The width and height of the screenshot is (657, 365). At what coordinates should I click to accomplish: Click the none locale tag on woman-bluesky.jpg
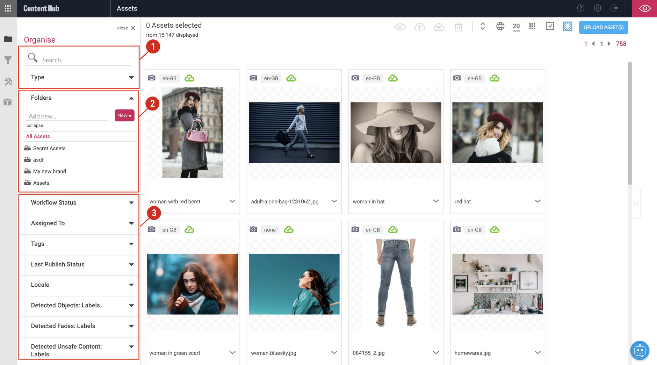(270, 230)
